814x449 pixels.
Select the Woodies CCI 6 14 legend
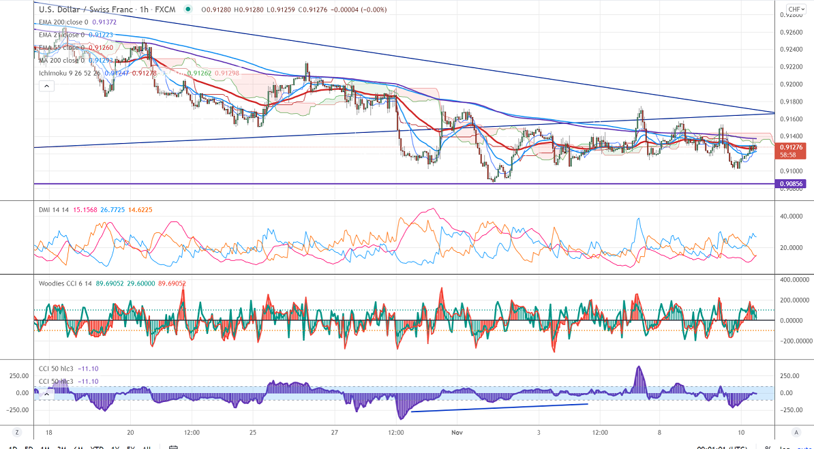tap(64, 283)
